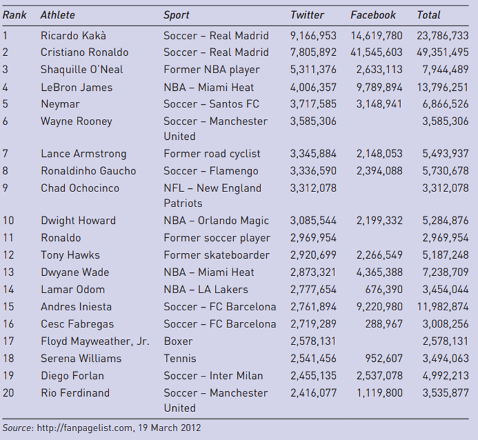Screen dimensions: 478x440
Task: Click the Athlete column header
Action: (x=57, y=15)
